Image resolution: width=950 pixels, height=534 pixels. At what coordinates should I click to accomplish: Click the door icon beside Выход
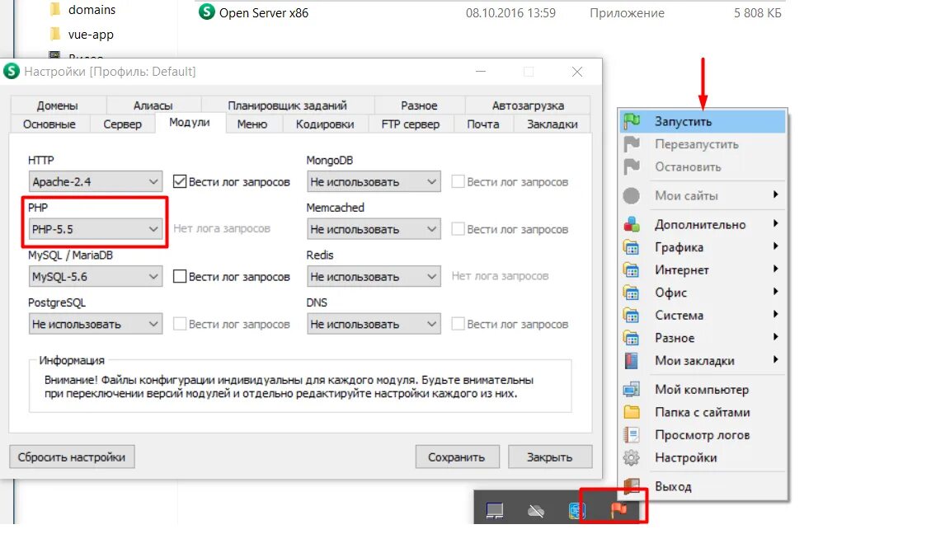(632, 486)
